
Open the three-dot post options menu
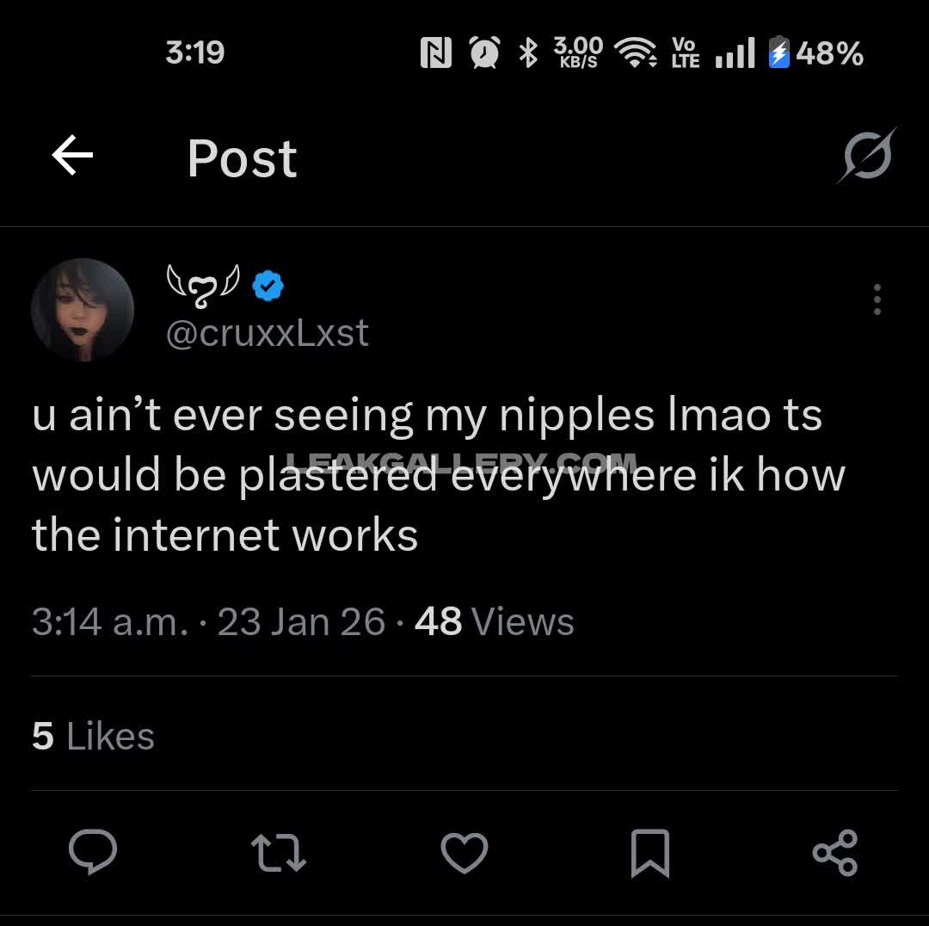point(877,299)
